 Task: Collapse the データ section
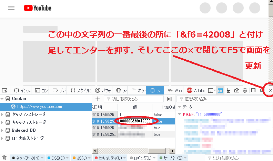pyautogui.click(x=180, y=107)
